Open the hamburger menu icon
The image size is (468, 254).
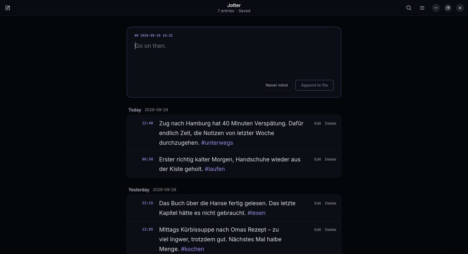422,8
